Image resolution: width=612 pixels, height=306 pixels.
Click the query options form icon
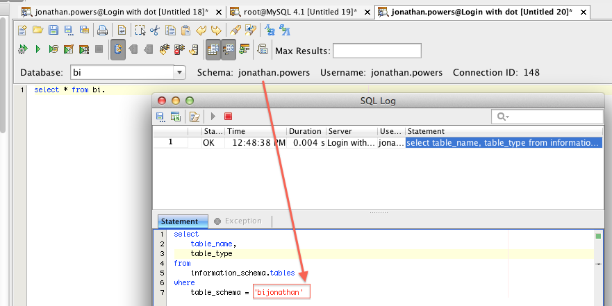click(x=263, y=49)
